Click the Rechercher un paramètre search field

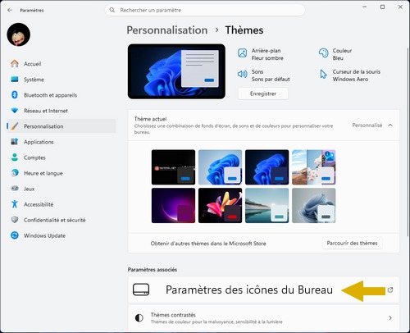[x=205, y=10]
